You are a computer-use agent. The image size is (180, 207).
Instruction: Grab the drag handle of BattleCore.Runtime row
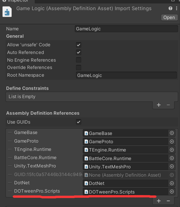10,158
